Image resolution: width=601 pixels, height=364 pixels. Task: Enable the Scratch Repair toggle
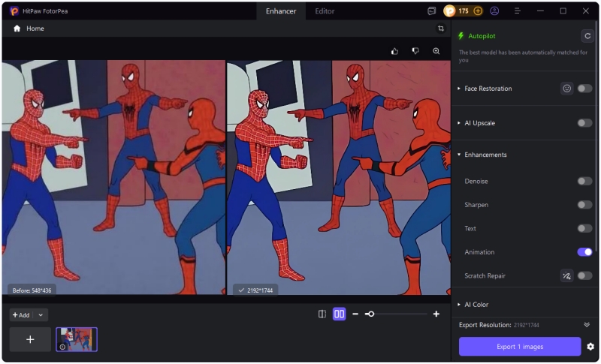point(585,275)
